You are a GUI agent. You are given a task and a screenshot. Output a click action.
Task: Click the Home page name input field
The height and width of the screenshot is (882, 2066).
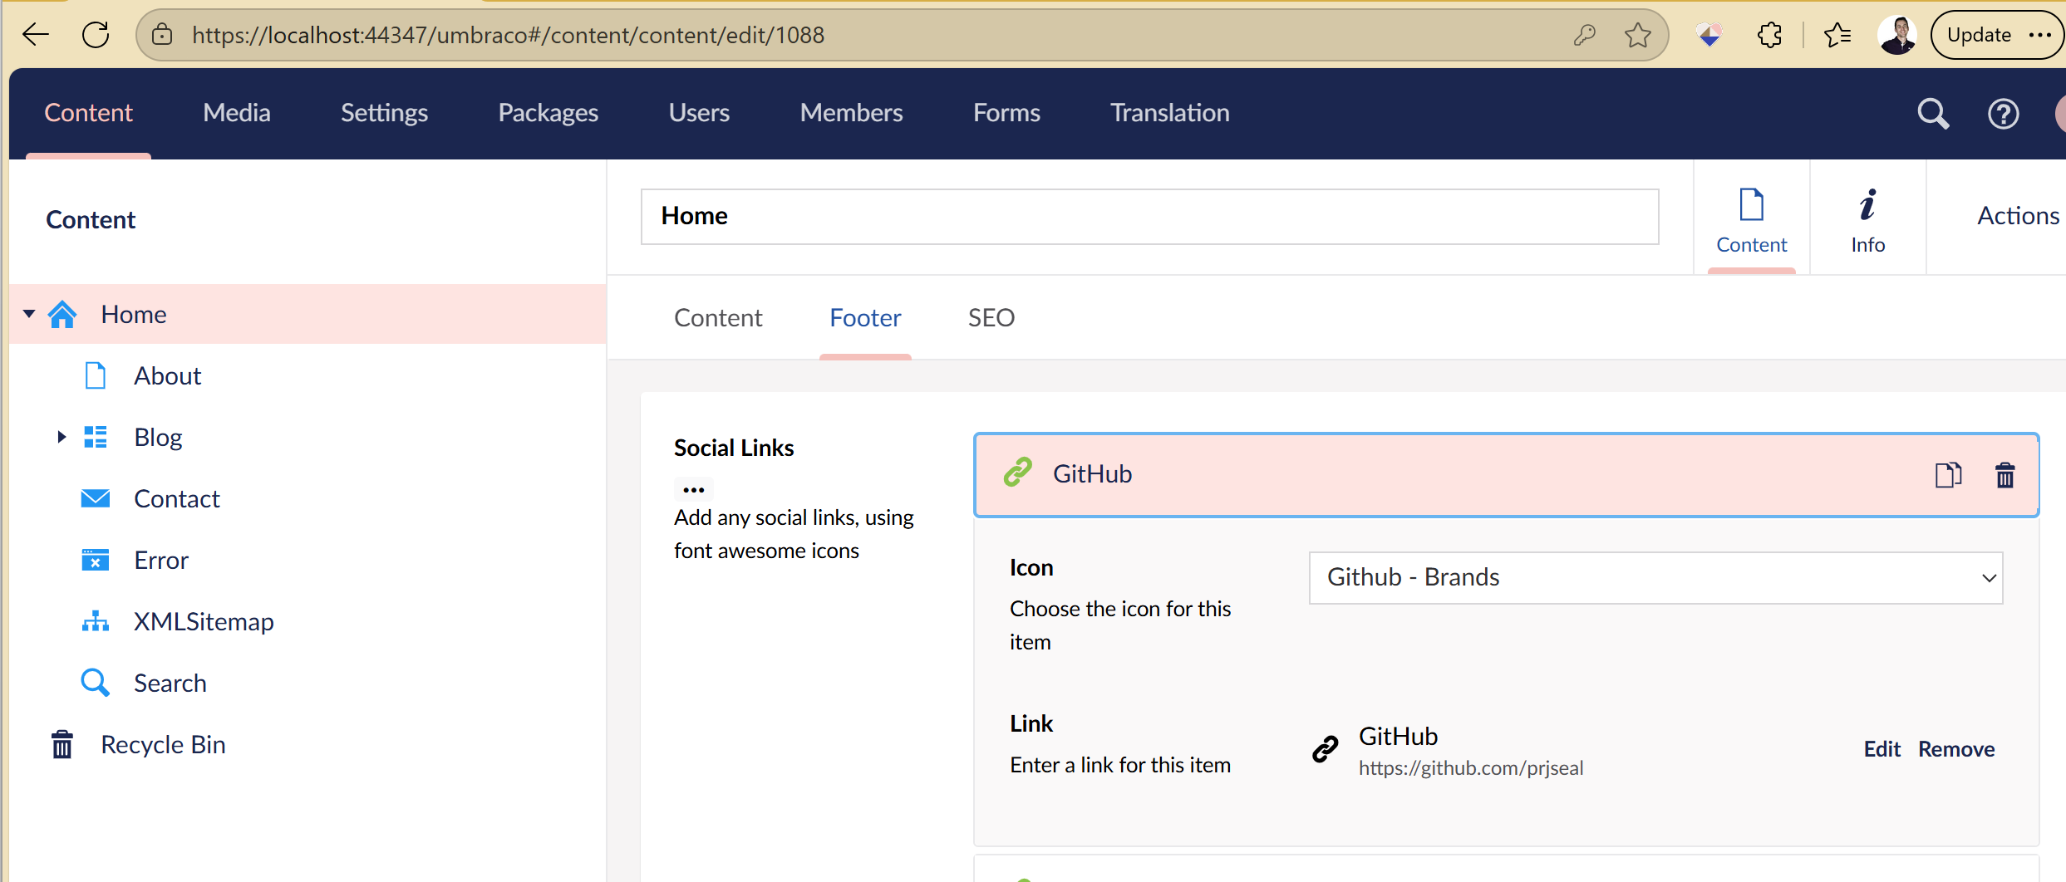point(1149,216)
